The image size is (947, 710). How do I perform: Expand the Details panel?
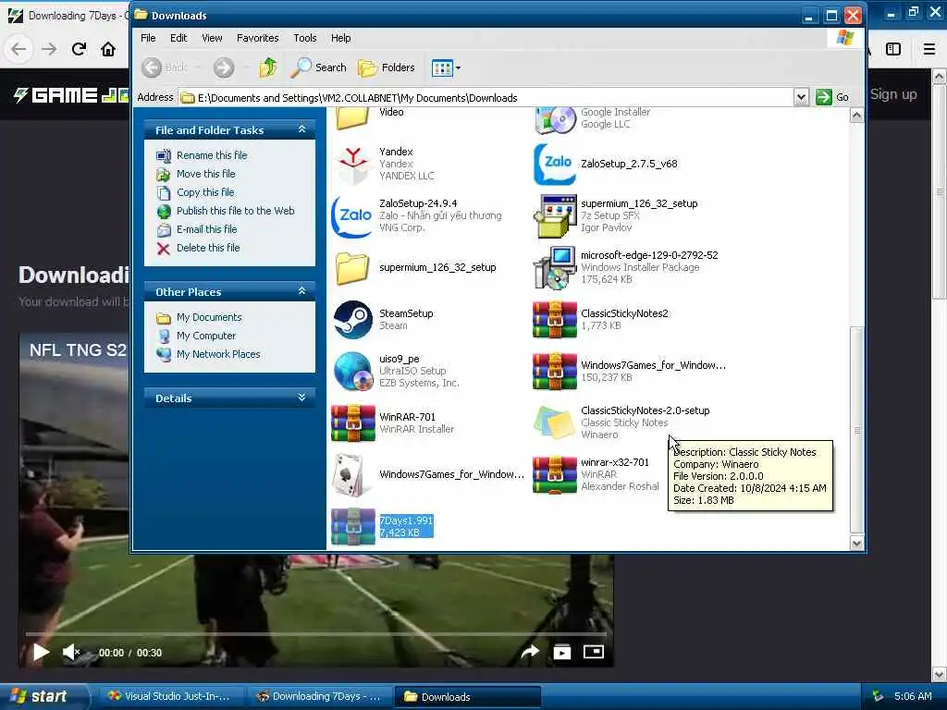click(302, 398)
